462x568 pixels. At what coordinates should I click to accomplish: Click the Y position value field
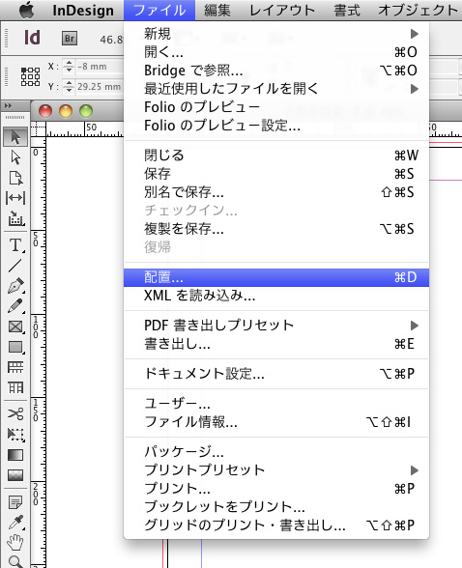(x=100, y=87)
